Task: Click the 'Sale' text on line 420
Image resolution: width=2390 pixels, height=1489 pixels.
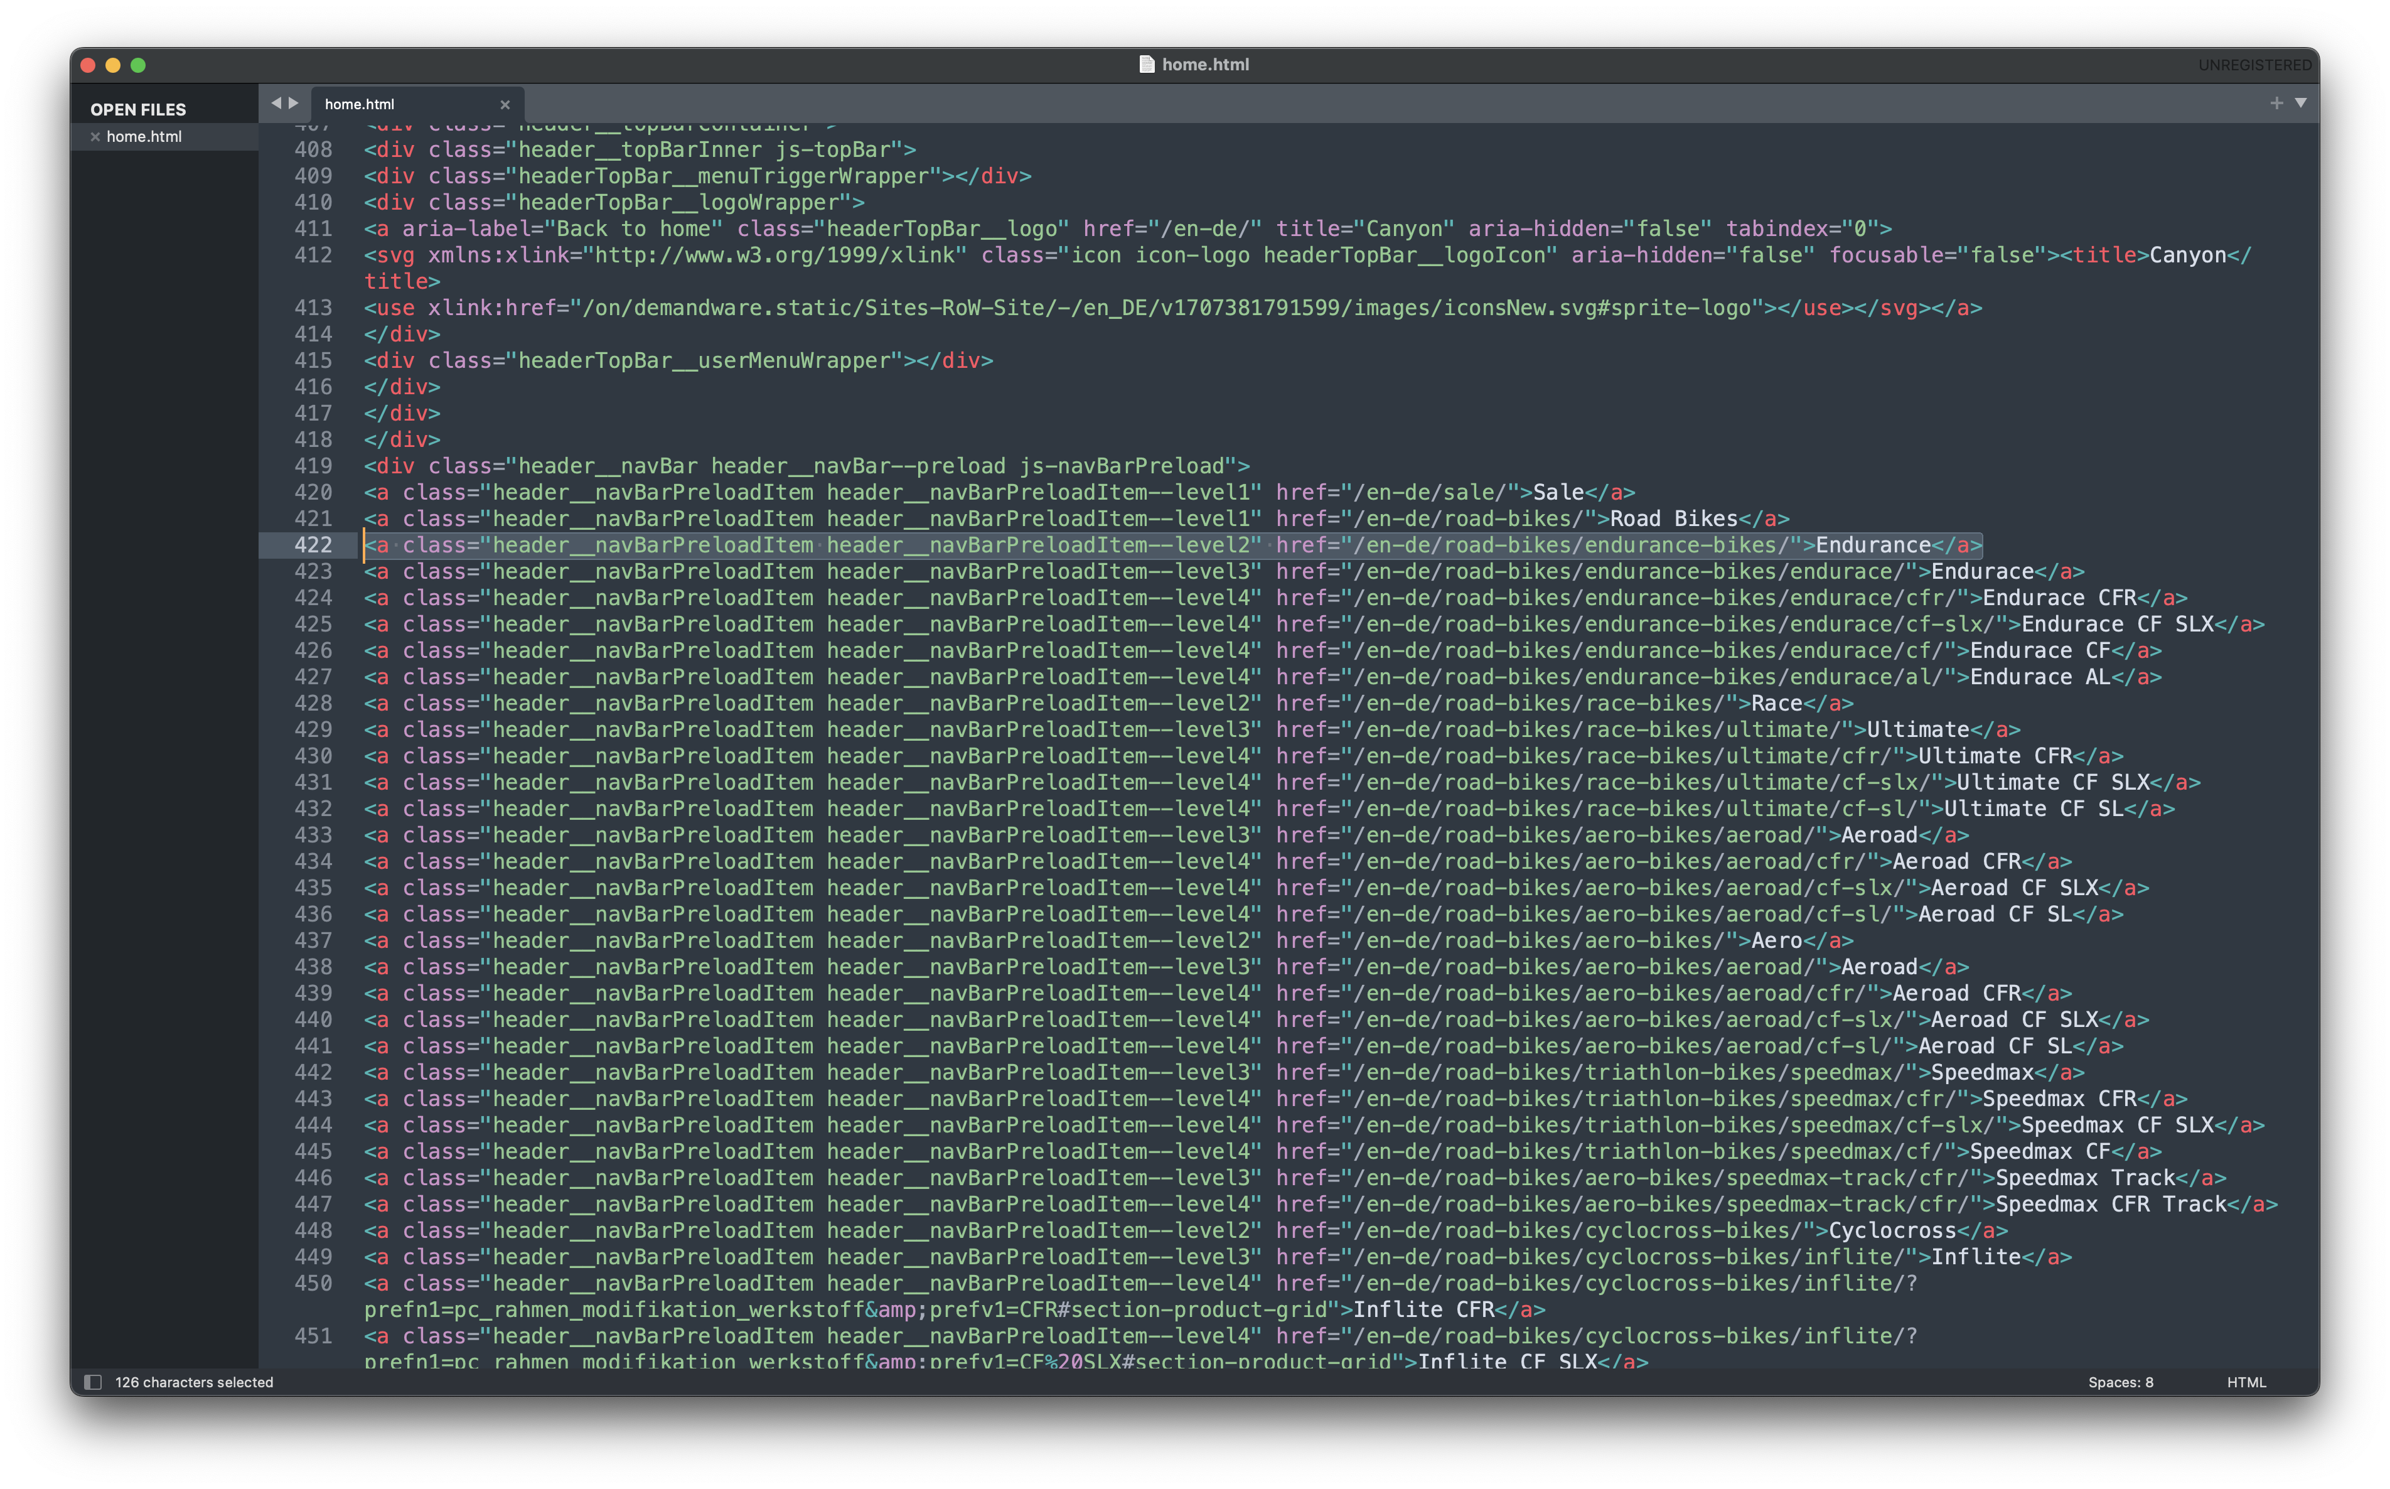Action: pos(1558,492)
